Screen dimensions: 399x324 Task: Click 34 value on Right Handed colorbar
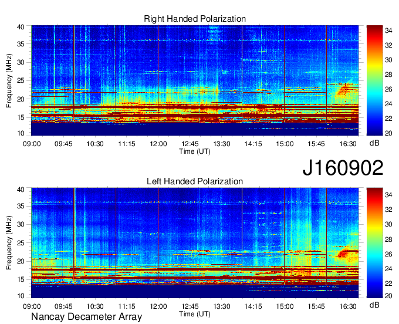388,31
